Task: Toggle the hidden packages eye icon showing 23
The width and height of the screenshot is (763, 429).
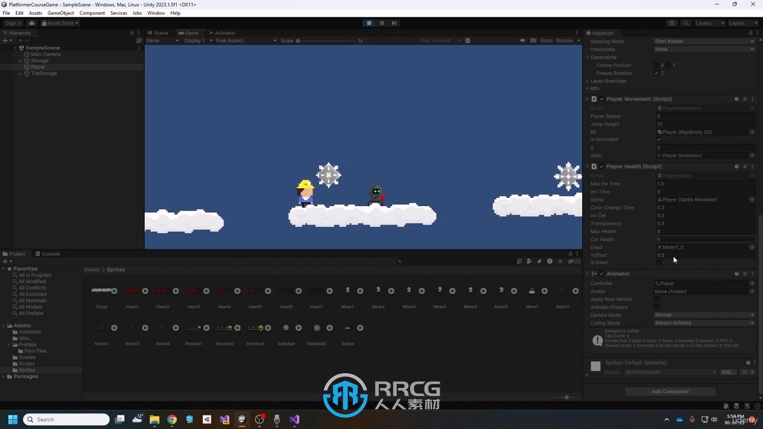Action: coord(573,261)
